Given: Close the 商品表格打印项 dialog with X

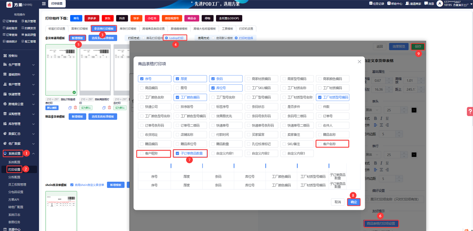Looking at the screenshot, I should coord(359,62).
